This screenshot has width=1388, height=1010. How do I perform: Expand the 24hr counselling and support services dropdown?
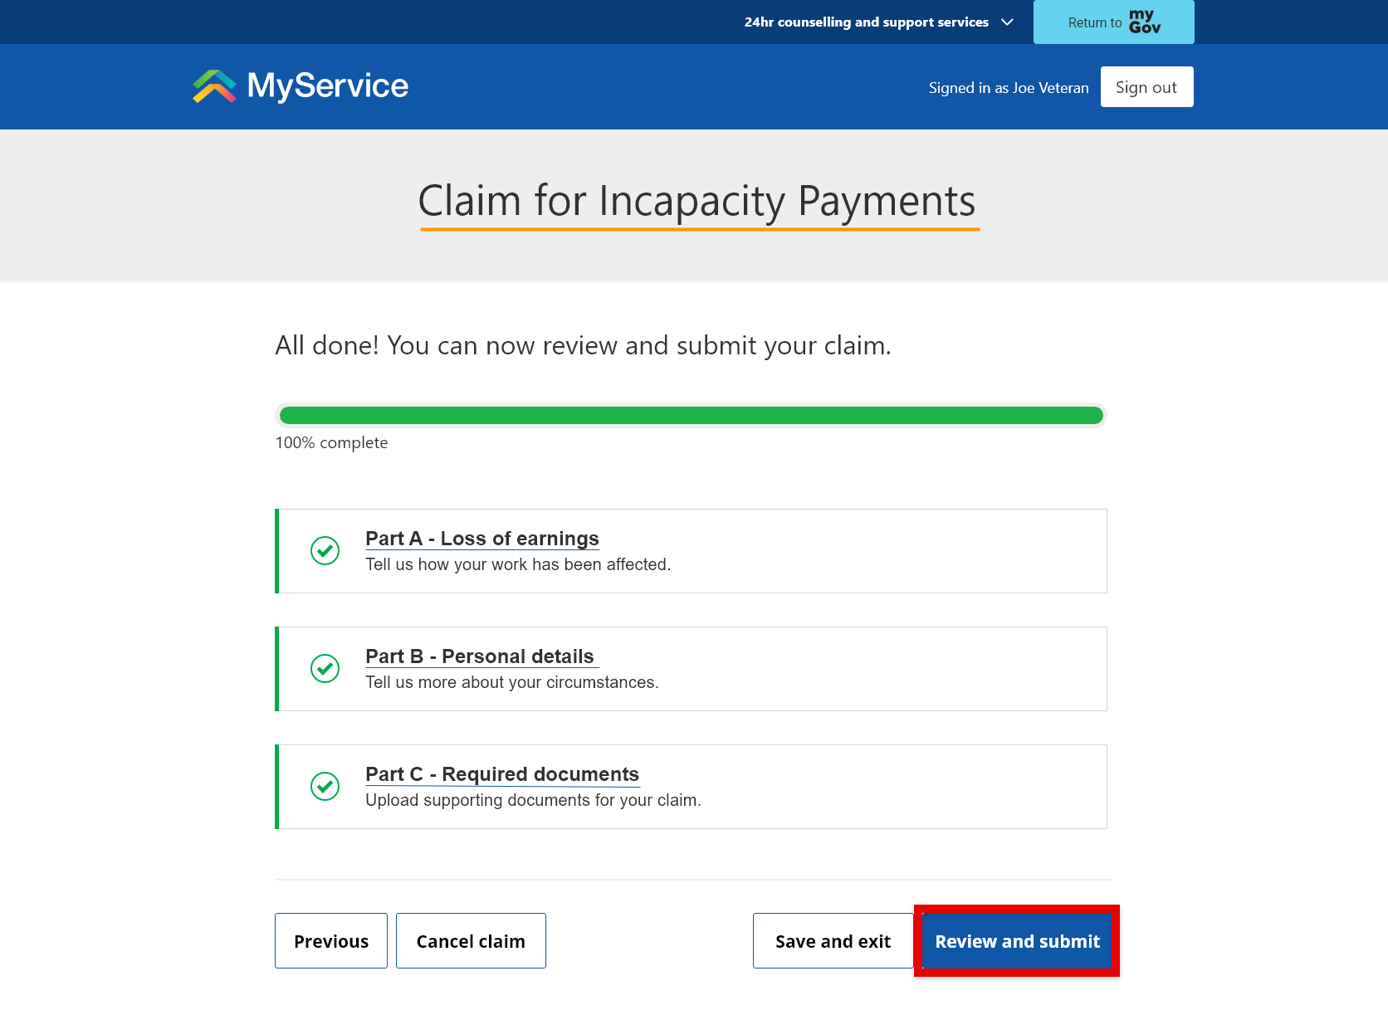pyautogui.click(x=1007, y=22)
